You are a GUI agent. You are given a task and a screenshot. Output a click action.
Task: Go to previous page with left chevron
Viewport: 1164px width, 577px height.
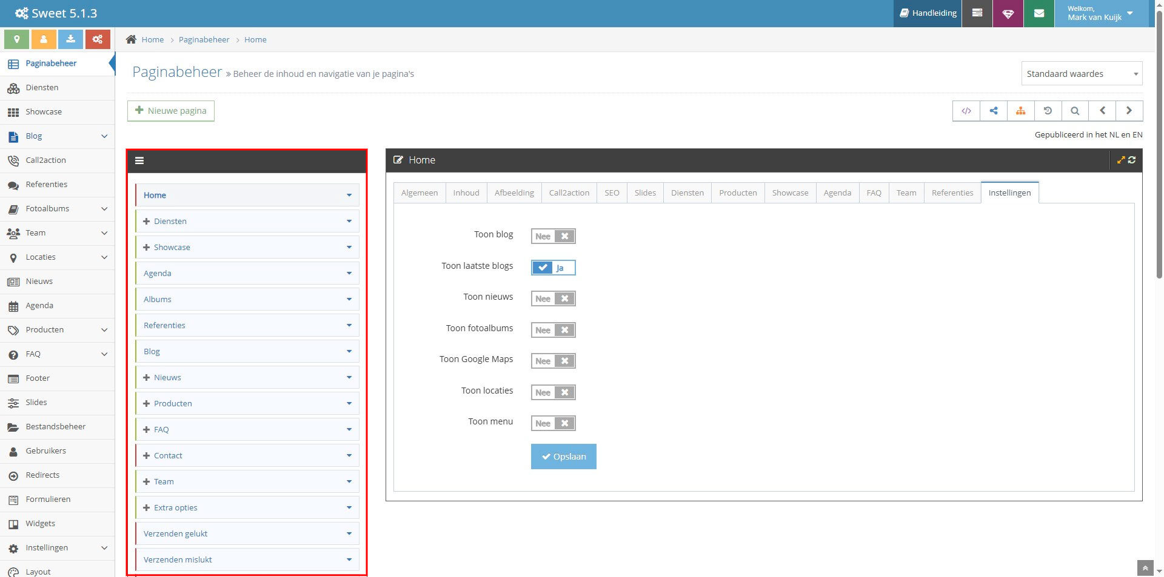click(1102, 111)
